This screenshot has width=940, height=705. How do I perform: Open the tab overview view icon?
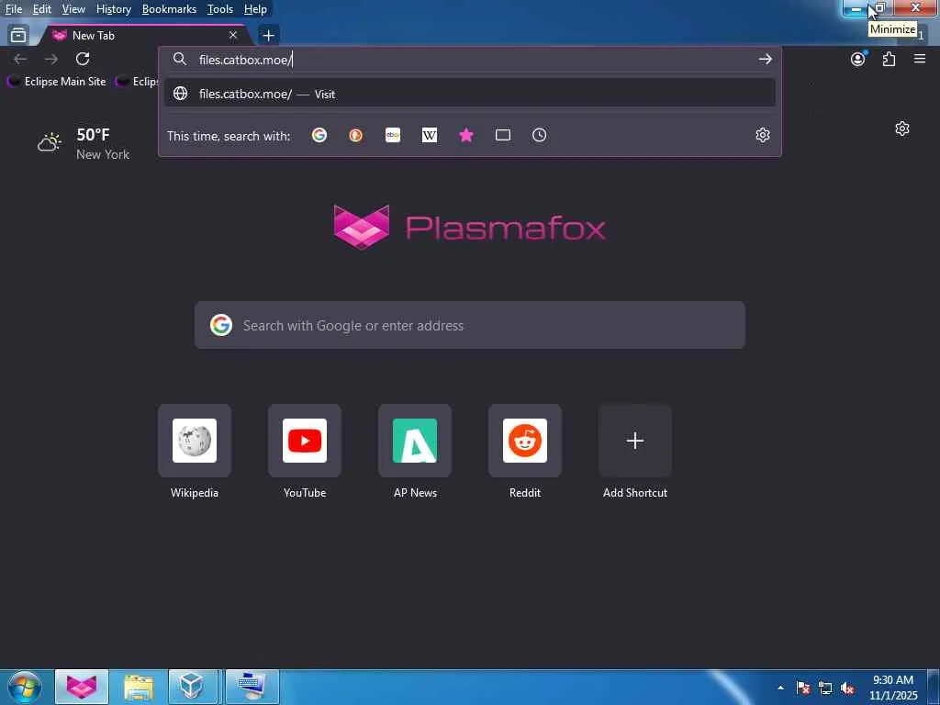[18, 36]
